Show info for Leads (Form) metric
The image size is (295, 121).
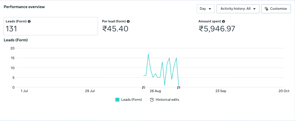pyautogui.click(x=29, y=21)
